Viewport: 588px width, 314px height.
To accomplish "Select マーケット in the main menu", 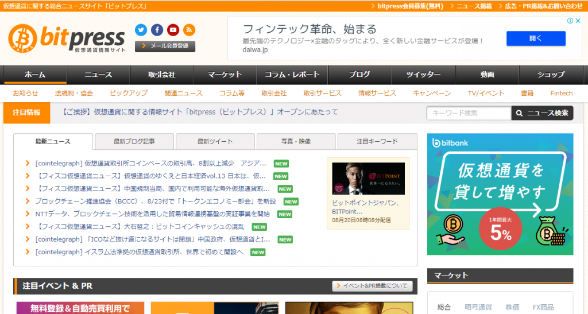I will click(225, 75).
